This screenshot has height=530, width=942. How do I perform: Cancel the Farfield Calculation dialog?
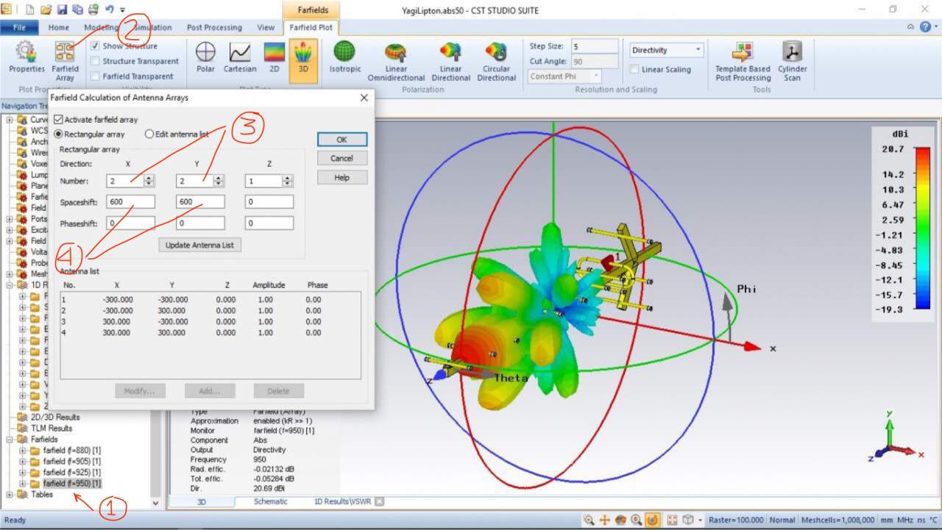[341, 158]
